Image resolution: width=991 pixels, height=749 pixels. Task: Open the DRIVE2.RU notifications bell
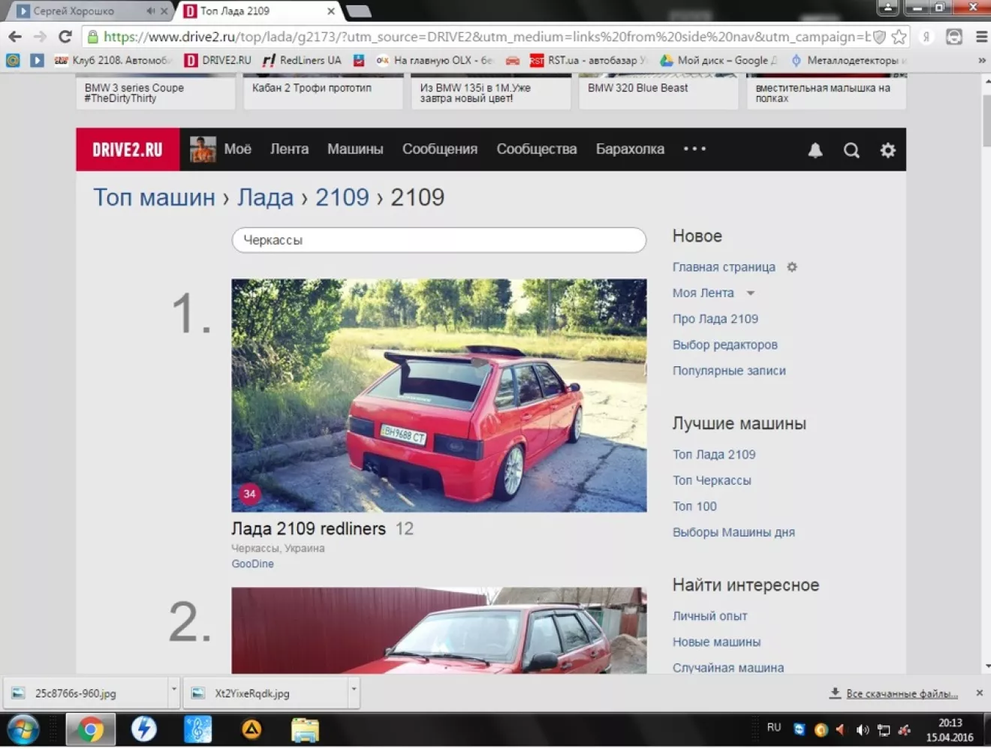[815, 150]
